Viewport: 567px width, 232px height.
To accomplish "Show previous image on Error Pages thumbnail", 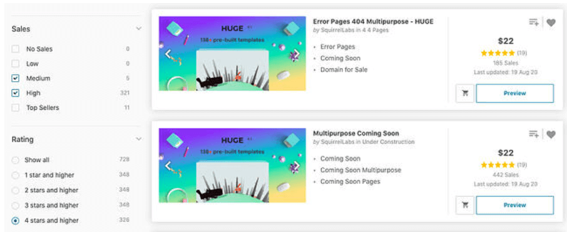I will [x=168, y=54].
